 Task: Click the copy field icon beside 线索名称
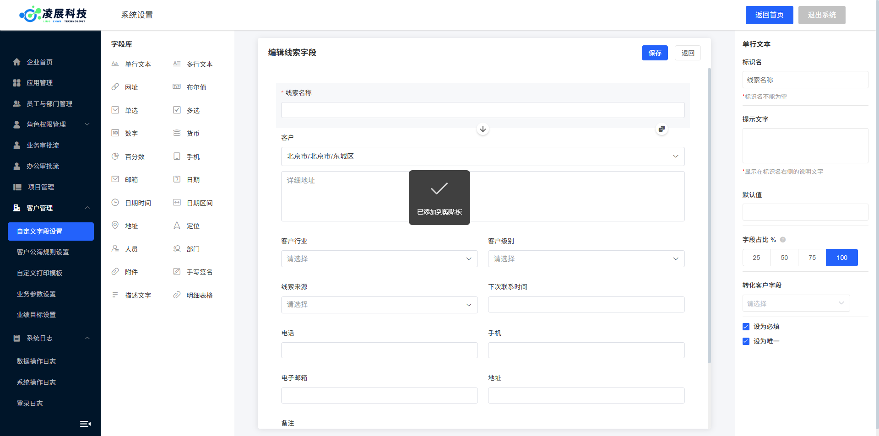[662, 129]
